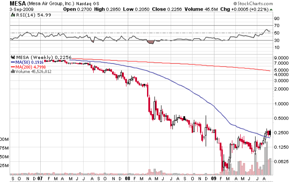The height and width of the screenshot is (182, 291).
Task: Click the year label 08 on time axis
Action: 128,178
